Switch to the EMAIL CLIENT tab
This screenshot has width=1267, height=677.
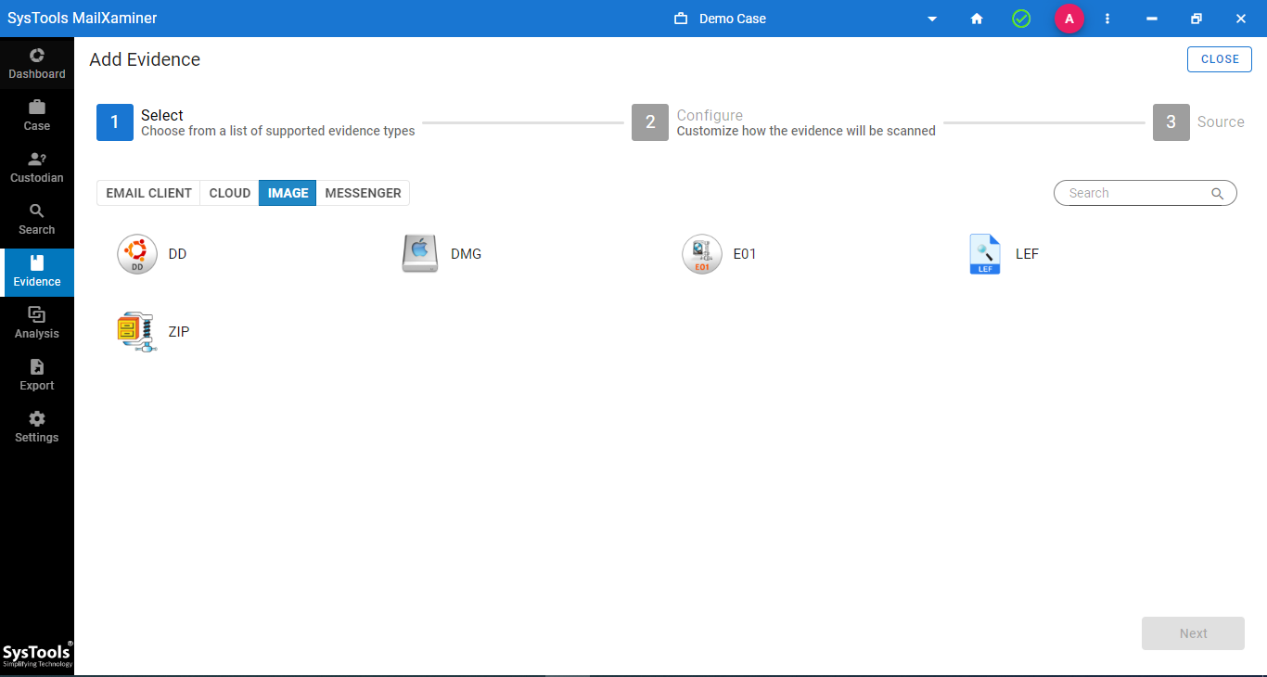(x=148, y=193)
